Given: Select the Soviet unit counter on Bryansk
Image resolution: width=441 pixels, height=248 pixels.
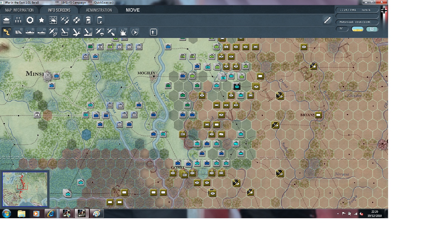Looking at the screenshot, I should pos(318,115).
